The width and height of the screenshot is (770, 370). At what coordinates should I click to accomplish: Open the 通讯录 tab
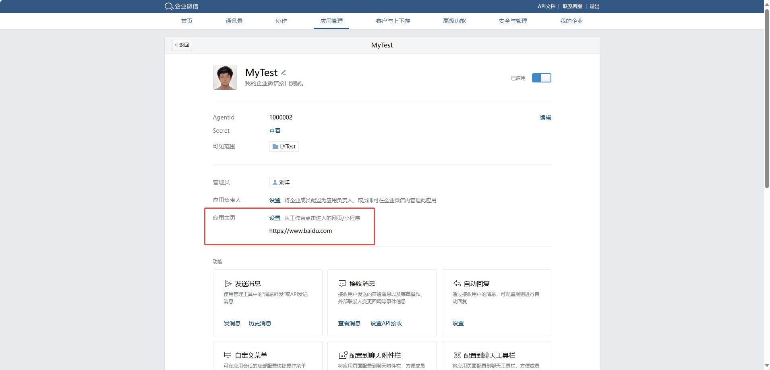coord(234,21)
